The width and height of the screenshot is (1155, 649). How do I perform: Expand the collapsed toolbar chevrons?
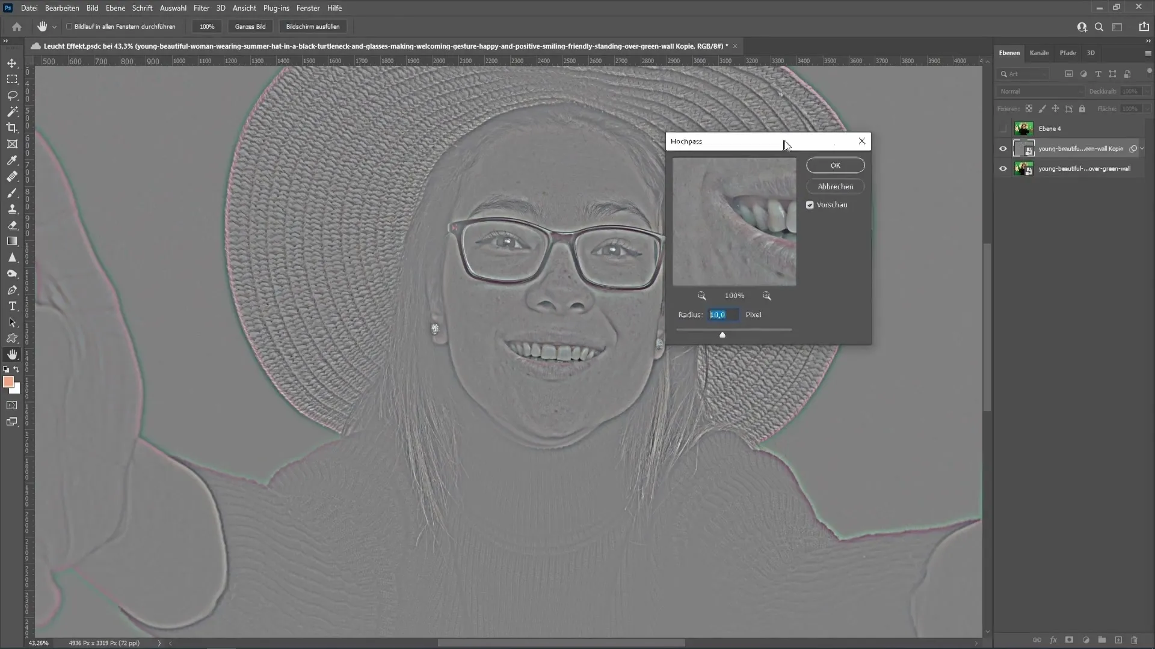pos(5,41)
